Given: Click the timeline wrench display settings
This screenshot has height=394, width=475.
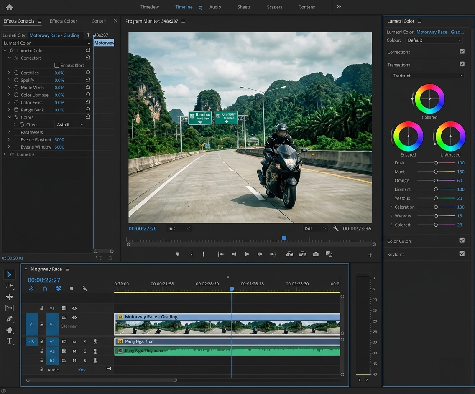Looking at the screenshot, I should tap(84, 289).
